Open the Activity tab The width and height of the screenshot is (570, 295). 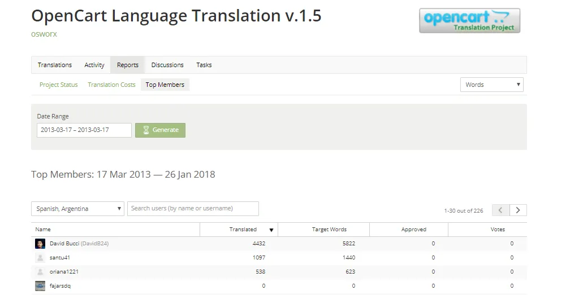tap(94, 65)
